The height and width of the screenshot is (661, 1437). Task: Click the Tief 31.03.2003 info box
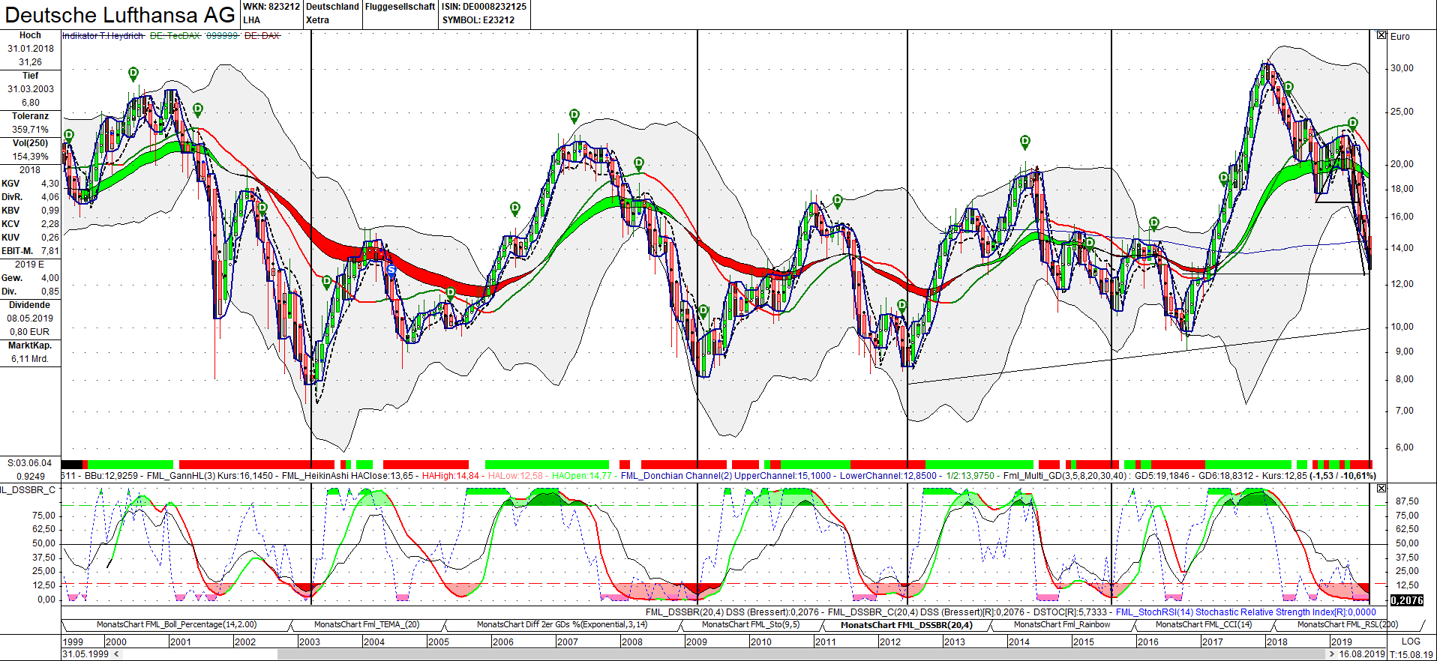point(30,90)
